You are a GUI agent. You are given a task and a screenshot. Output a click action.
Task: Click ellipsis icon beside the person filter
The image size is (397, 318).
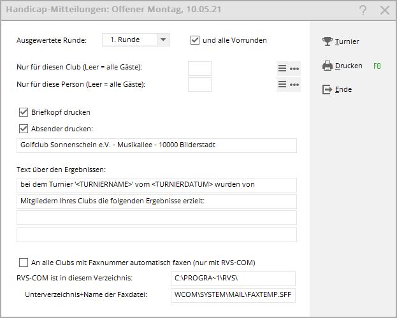[x=294, y=84]
